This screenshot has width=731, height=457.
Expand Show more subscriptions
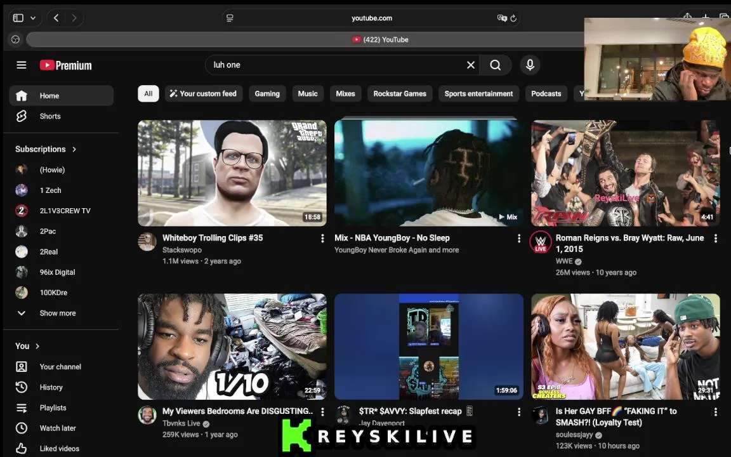point(61,314)
